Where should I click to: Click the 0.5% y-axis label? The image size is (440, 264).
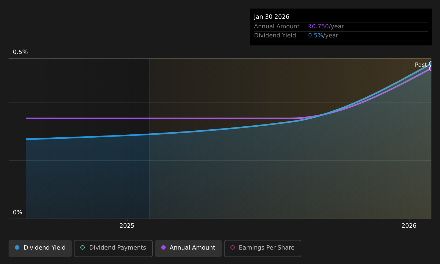pos(20,52)
